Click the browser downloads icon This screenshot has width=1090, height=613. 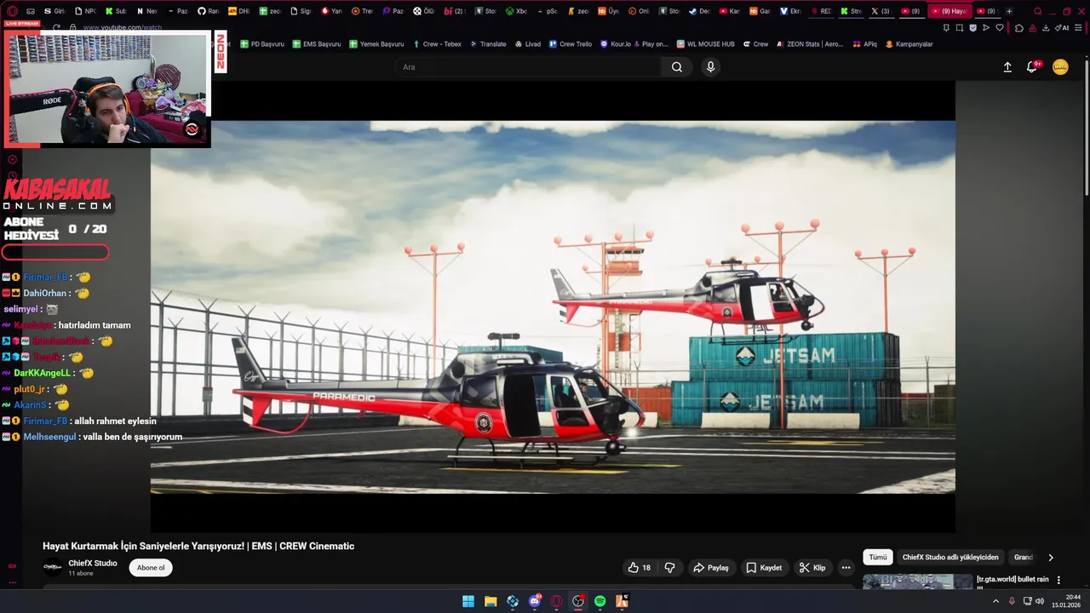(1046, 28)
